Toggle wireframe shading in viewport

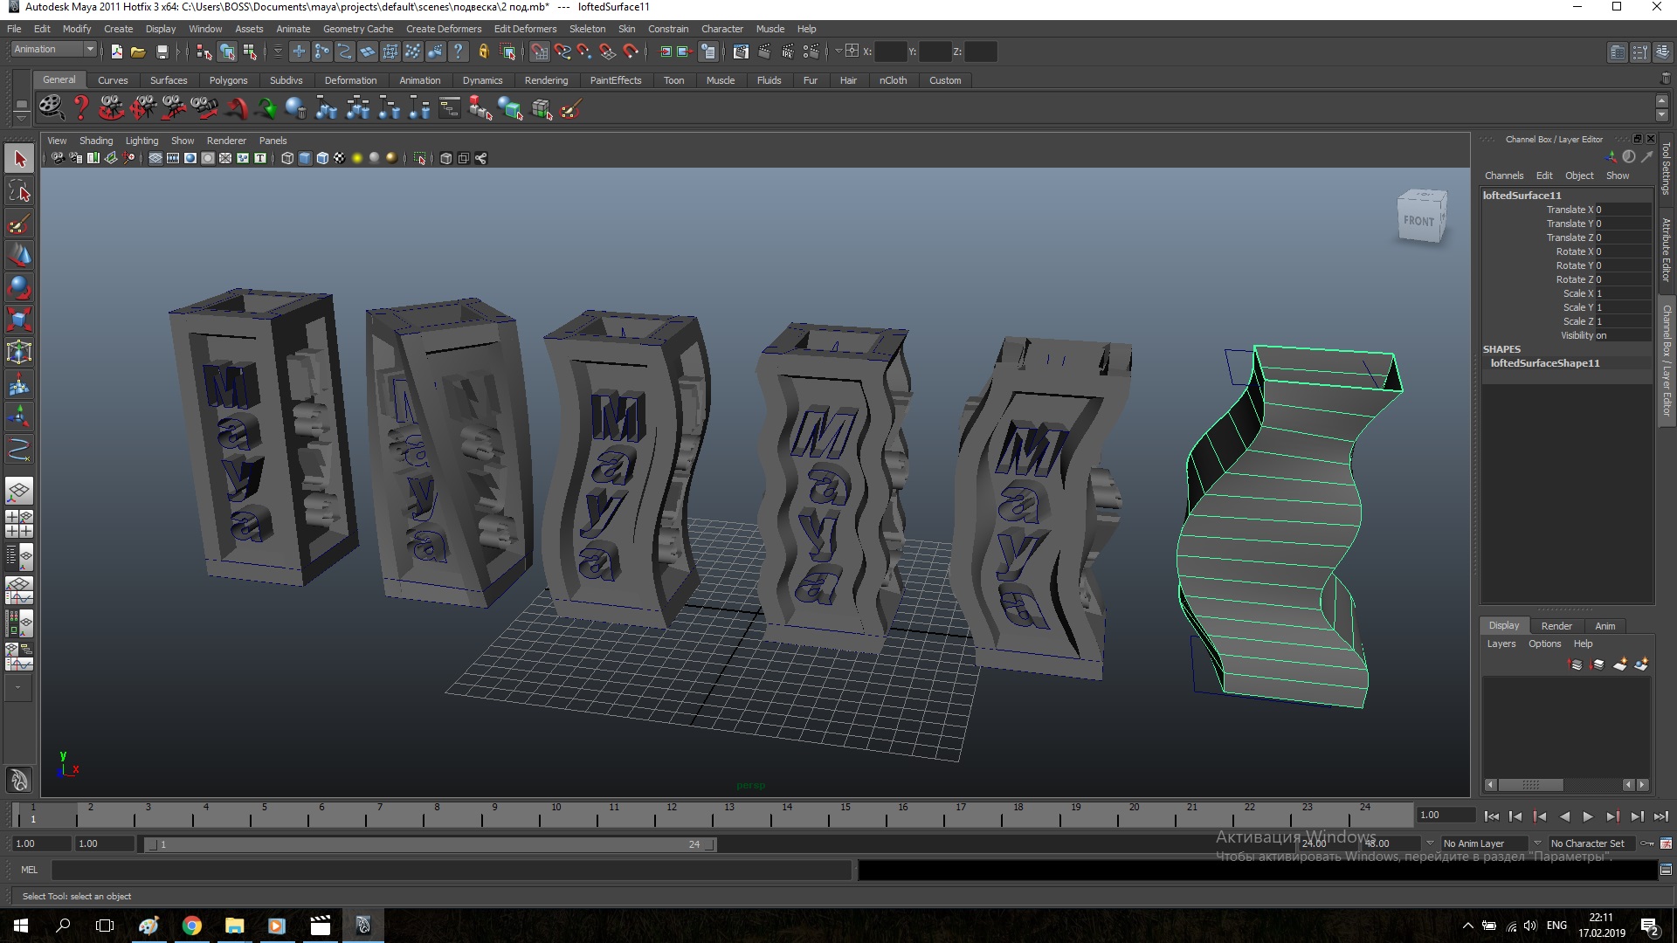tap(287, 158)
